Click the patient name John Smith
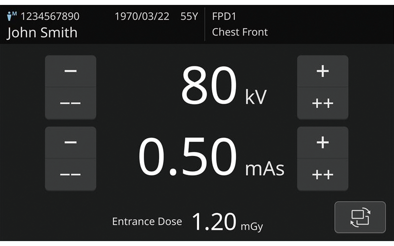This screenshot has height=246, width=394. click(x=42, y=33)
